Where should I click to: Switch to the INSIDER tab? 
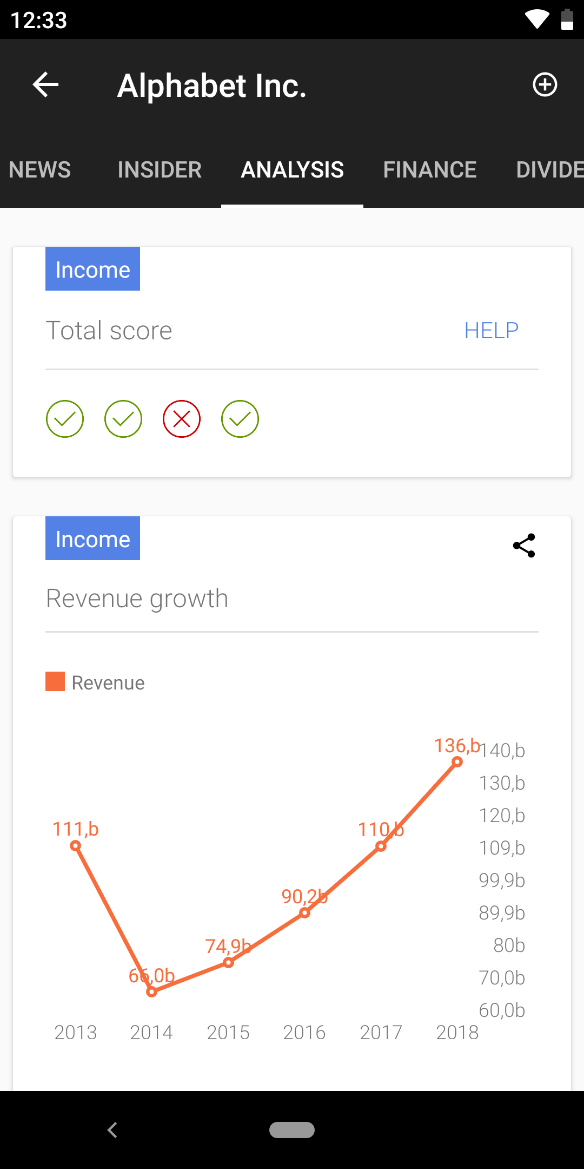pyautogui.click(x=160, y=170)
